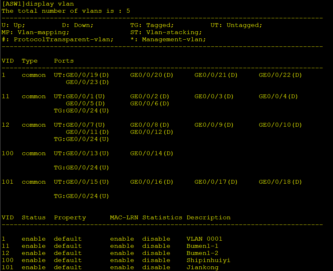
Task: Click port GE0/0/22(D)
Action: click(x=280, y=75)
